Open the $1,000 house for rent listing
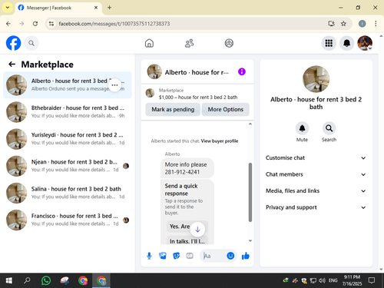The width and height of the screenshot is (384, 288). [x=198, y=98]
